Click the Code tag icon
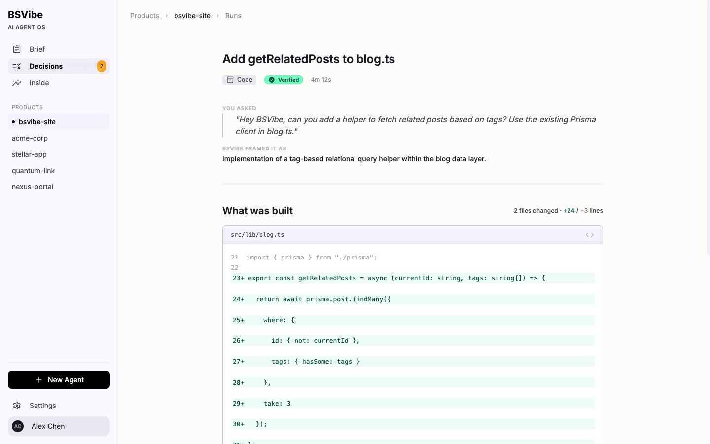This screenshot has height=444, width=710. [230, 80]
